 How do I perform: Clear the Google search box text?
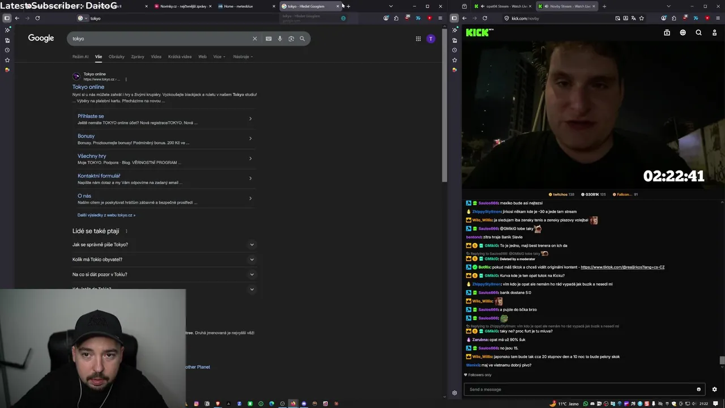coord(255,39)
